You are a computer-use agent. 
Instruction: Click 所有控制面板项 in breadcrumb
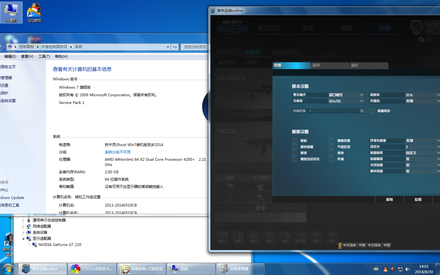point(54,47)
